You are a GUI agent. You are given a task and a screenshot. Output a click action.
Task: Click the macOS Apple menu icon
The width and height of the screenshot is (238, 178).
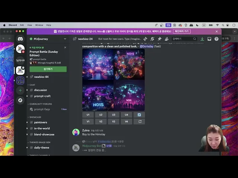(x=4, y=25)
